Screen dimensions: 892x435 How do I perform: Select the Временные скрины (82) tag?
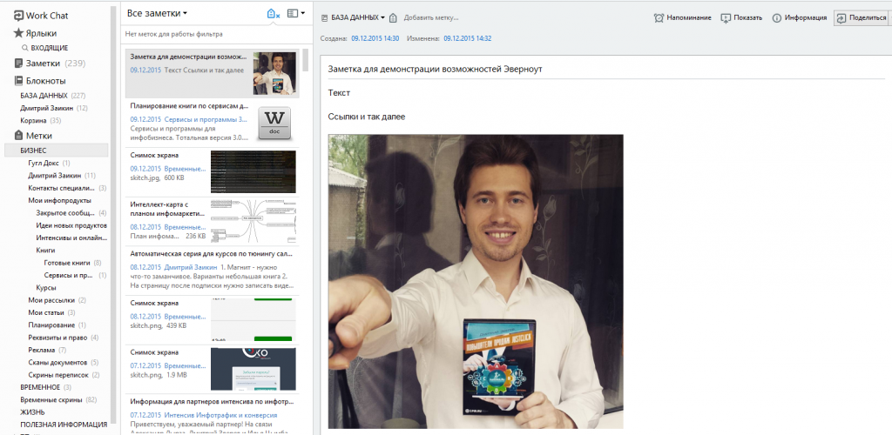58,400
